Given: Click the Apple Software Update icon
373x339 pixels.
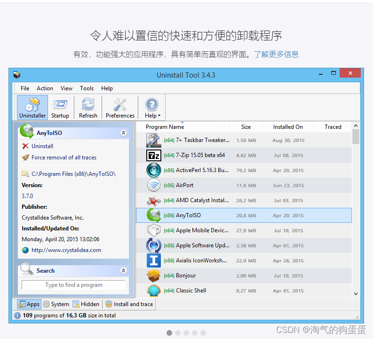Looking at the screenshot, I should point(153,245).
